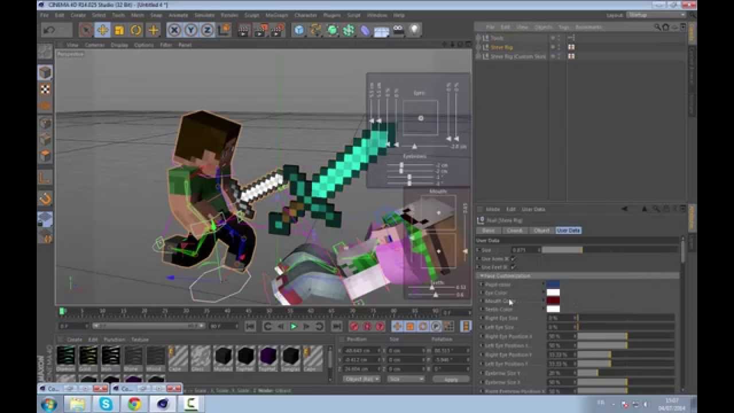734x413 pixels.
Task: Open the Render menu
Action: pyautogui.click(x=229, y=15)
